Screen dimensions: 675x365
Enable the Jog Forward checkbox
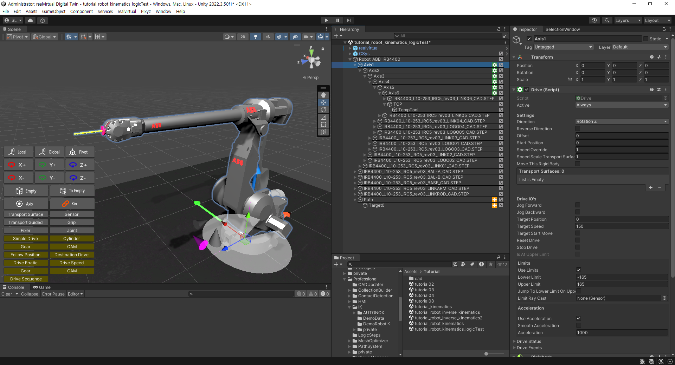click(x=578, y=205)
